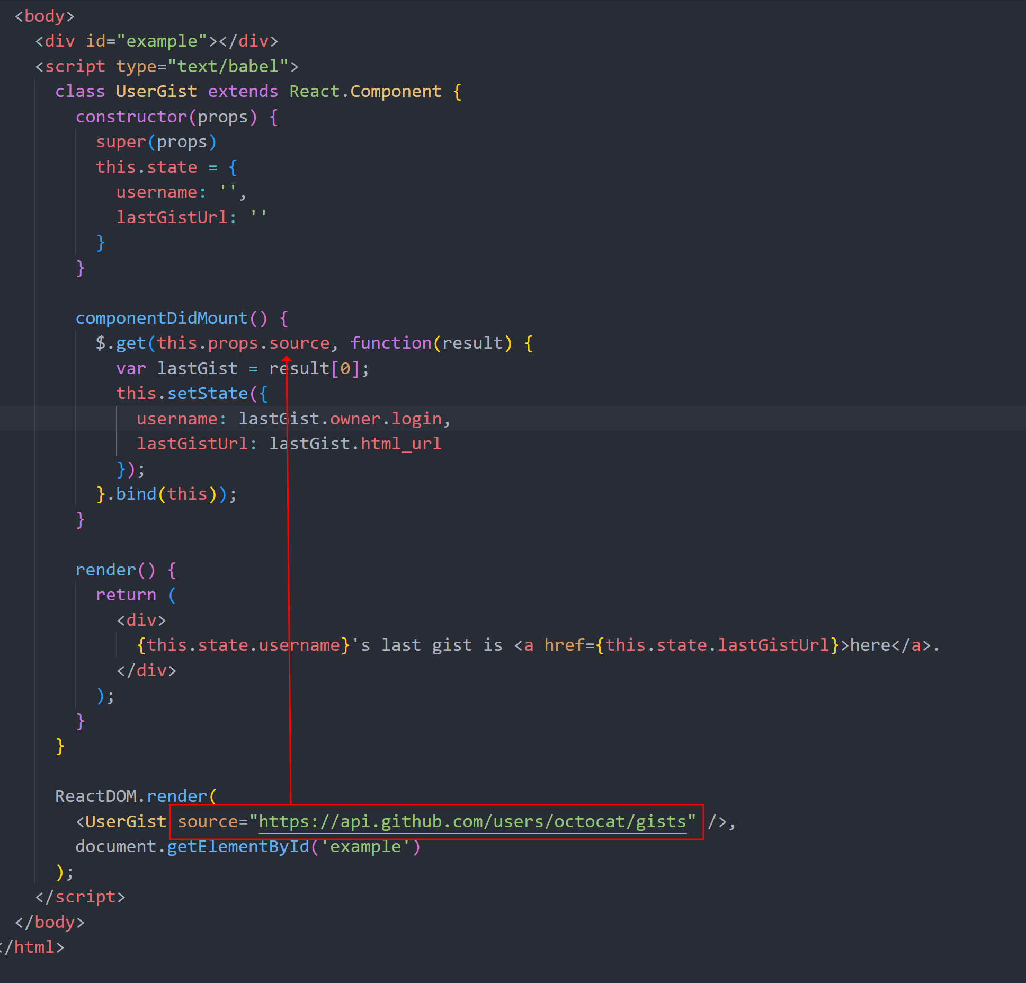Screen dimensions: 1026x983
Task: Click the this.setState call
Action: 183,393
